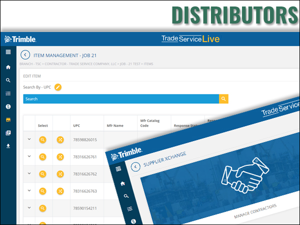The height and width of the screenshot is (225, 300).
Task: Expand the row for UPC 78316626761
Action: (29, 156)
